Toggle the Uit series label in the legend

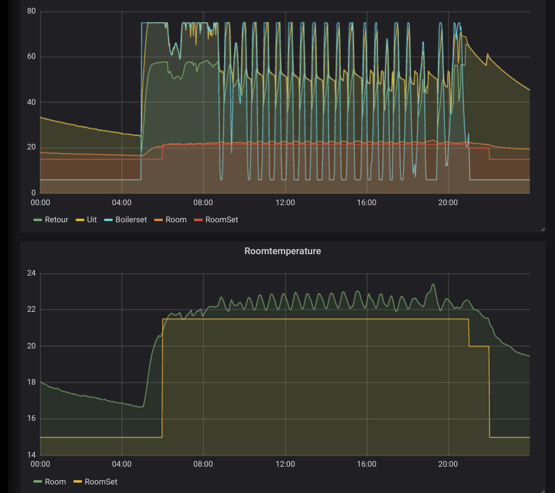pyautogui.click(x=92, y=220)
